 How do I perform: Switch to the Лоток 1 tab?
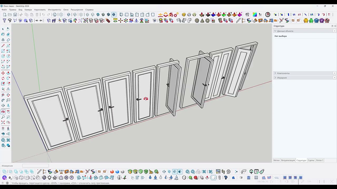pos(319,160)
